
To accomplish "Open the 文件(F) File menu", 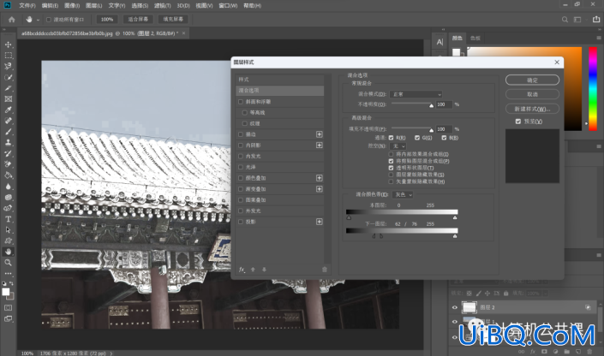I will (27, 5).
